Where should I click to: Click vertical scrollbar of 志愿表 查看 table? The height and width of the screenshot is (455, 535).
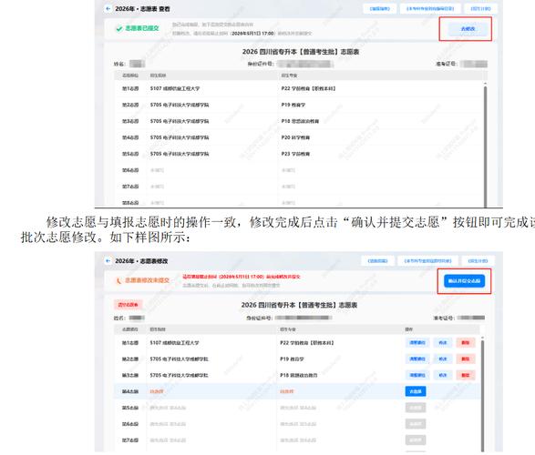tap(485, 147)
